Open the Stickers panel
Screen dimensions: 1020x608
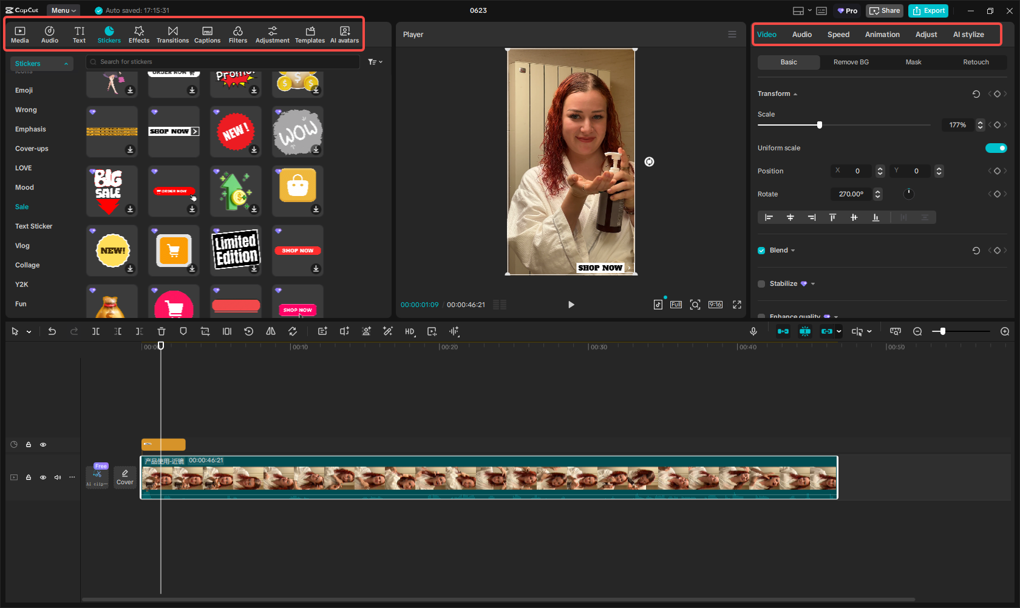[109, 33]
